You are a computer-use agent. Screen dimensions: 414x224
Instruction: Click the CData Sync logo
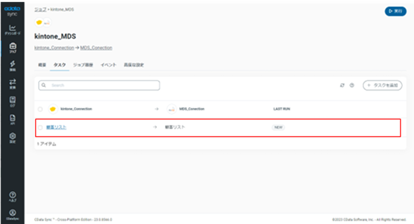click(12, 11)
